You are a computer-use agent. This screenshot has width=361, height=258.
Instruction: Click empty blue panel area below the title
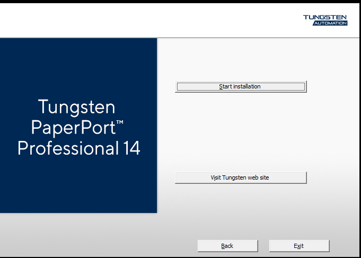pyautogui.click(x=78, y=185)
